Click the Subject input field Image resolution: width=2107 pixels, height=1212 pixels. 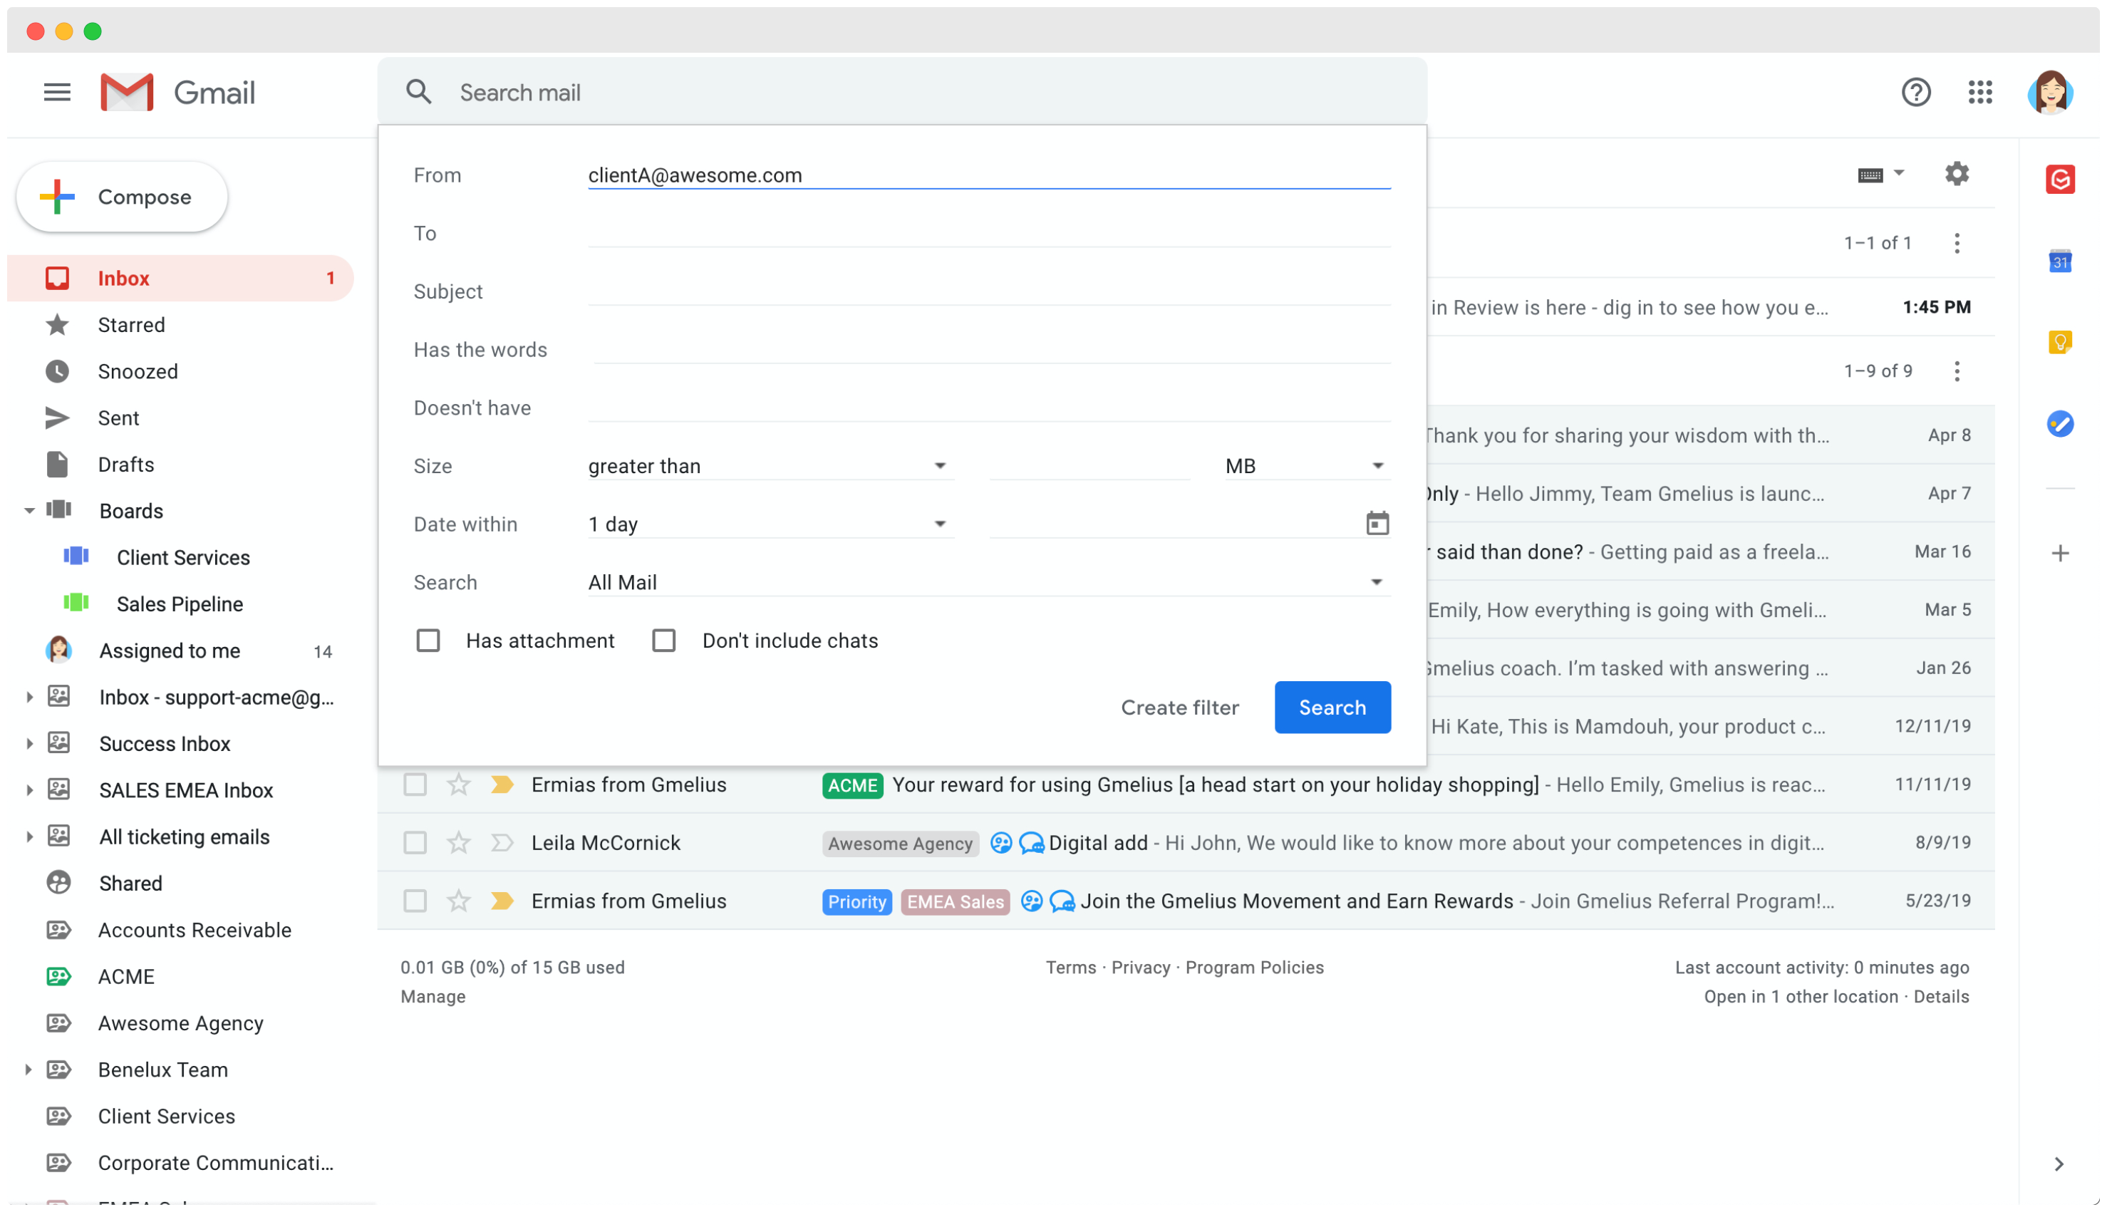tap(989, 291)
